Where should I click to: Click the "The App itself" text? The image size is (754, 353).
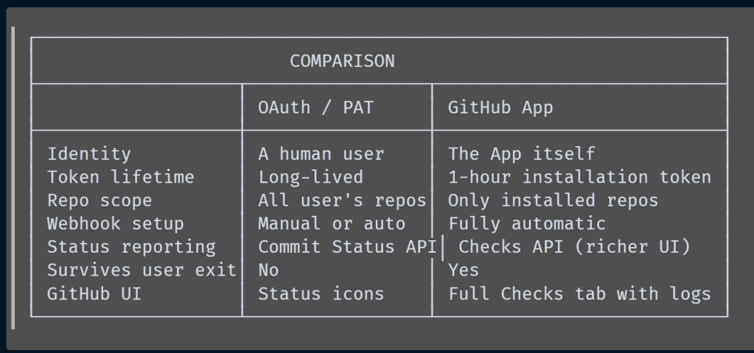click(521, 154)
